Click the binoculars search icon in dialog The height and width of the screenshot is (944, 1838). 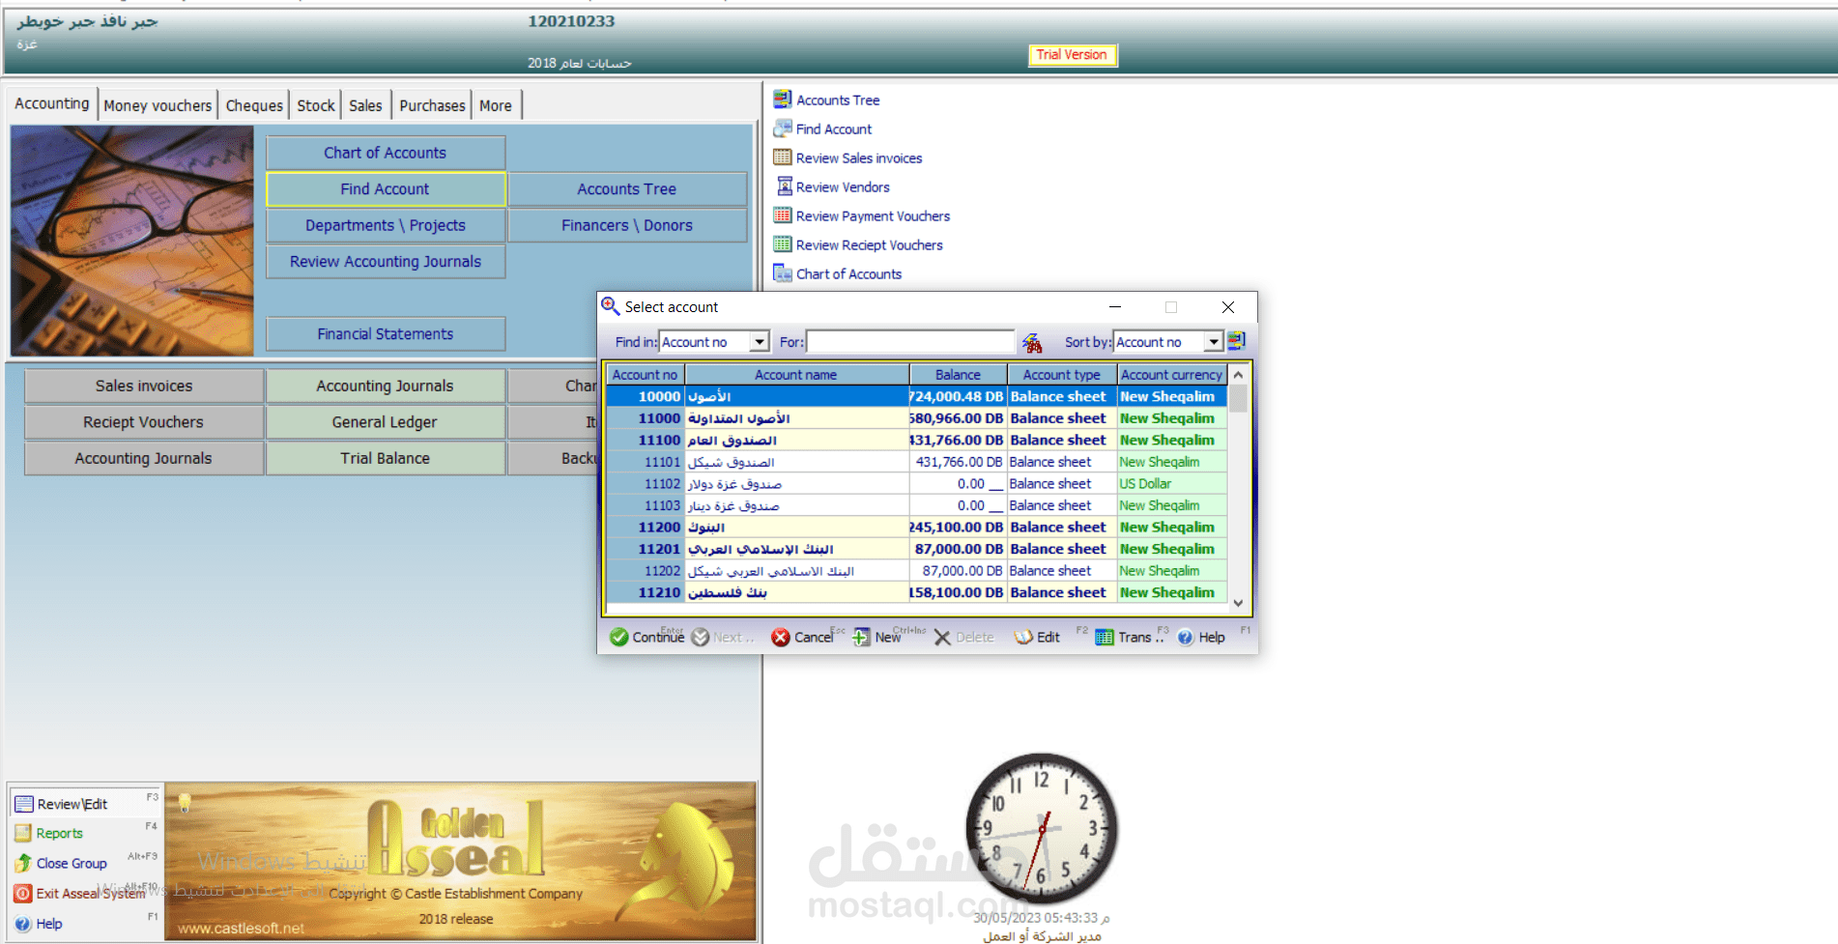tap(1032, 342)
